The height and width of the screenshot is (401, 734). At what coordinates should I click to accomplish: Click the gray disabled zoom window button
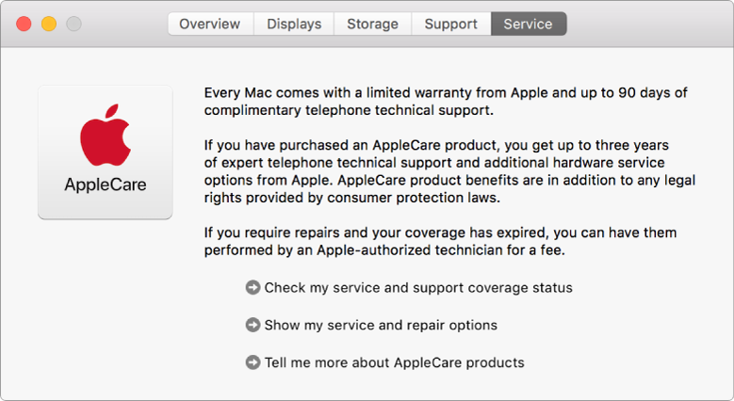coord(73,24)
